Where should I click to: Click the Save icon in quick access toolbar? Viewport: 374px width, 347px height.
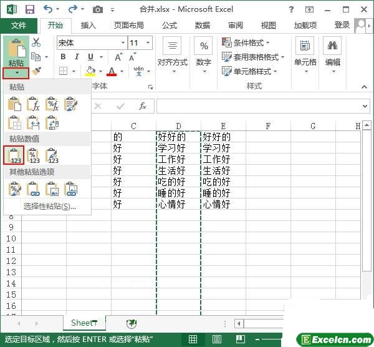pyautogui.click(x=30, y=9)
